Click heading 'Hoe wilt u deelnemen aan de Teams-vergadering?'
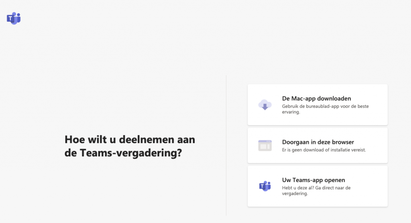411x223 pixels. (x=130, y=146)
